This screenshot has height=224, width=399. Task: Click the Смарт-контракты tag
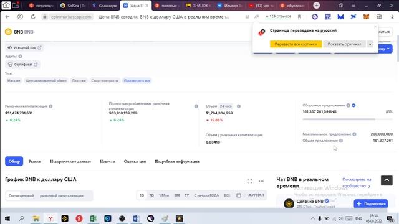click(x=105, y=80)
